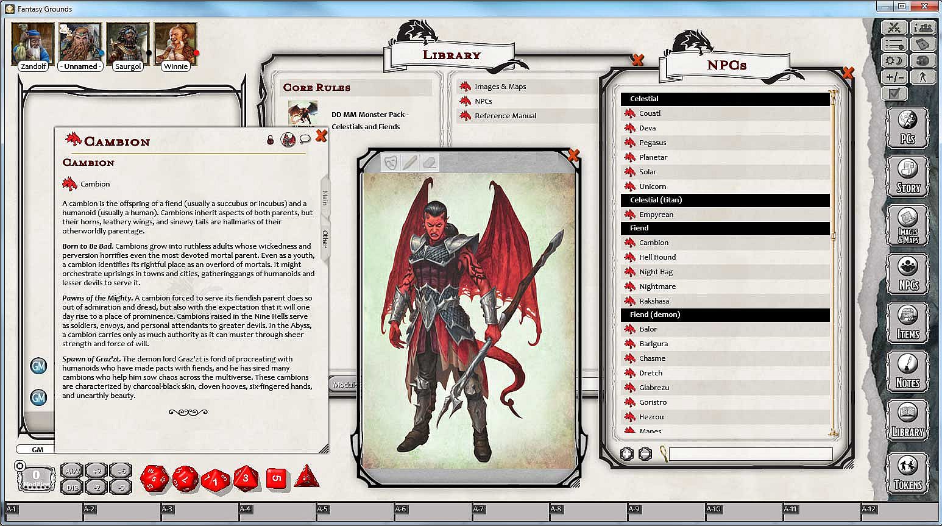This screenshot has height=526, width=942.
Task: Open NPCs in the Library list
Action: tap(483, 101)
